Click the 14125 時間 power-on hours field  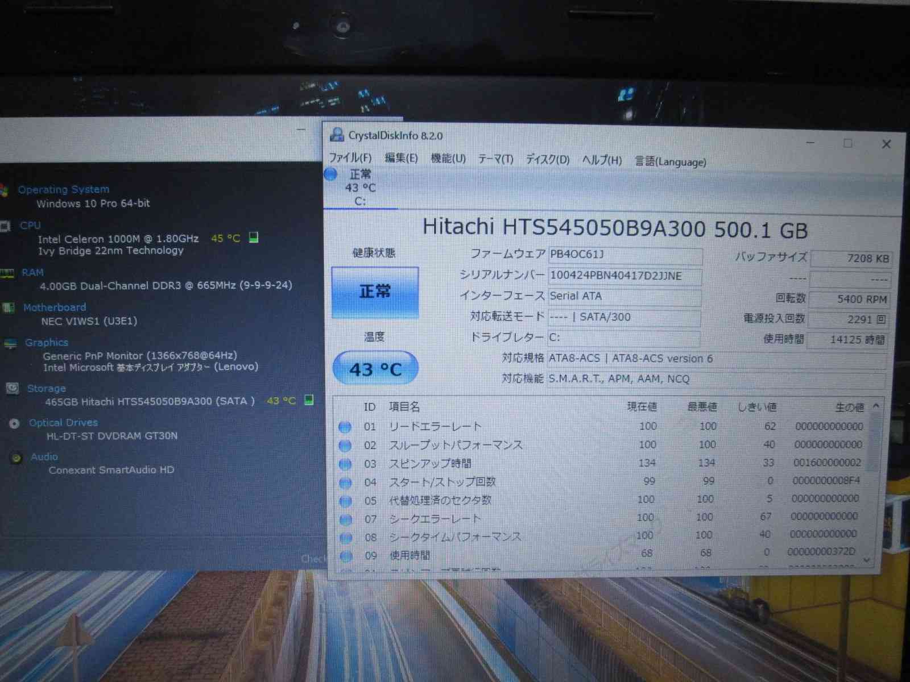tap(846, 340)
